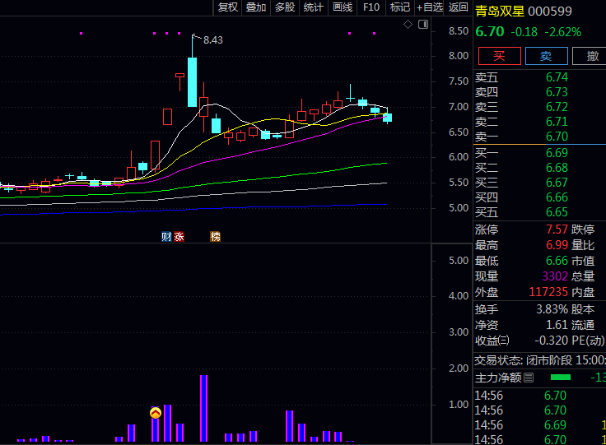Click the 财 financial report marker

166,237
